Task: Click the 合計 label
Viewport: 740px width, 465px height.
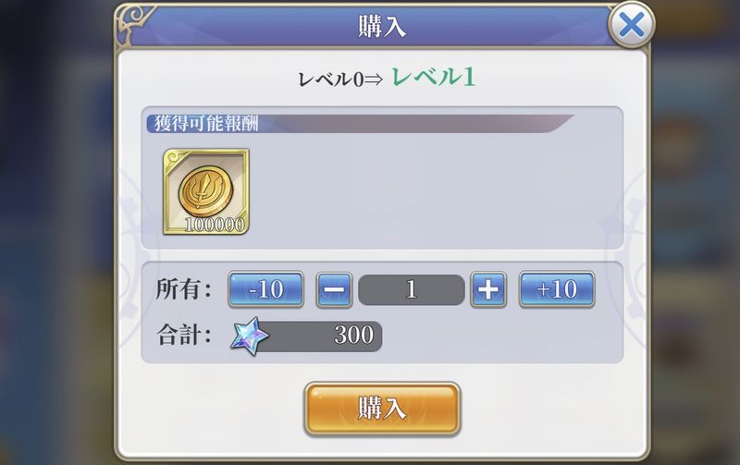Action: 183,337
